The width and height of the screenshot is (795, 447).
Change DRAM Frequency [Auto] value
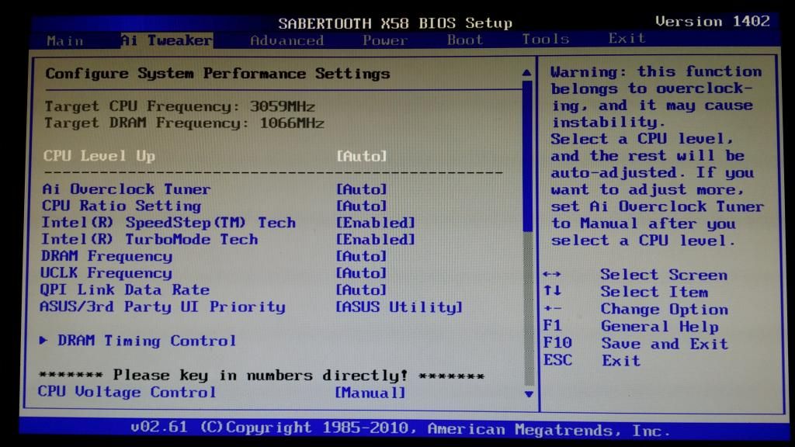[362, 256]
